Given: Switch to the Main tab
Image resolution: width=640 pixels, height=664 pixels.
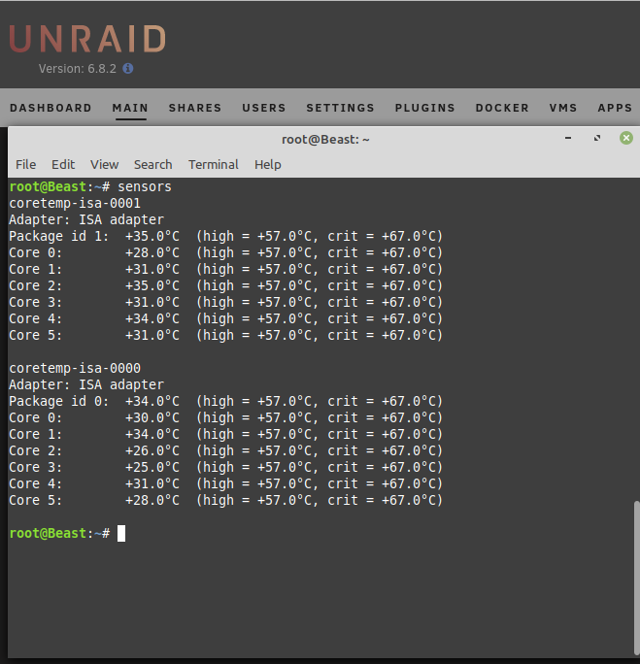Looking at the screenshot, I should click(x=130, y=108).
